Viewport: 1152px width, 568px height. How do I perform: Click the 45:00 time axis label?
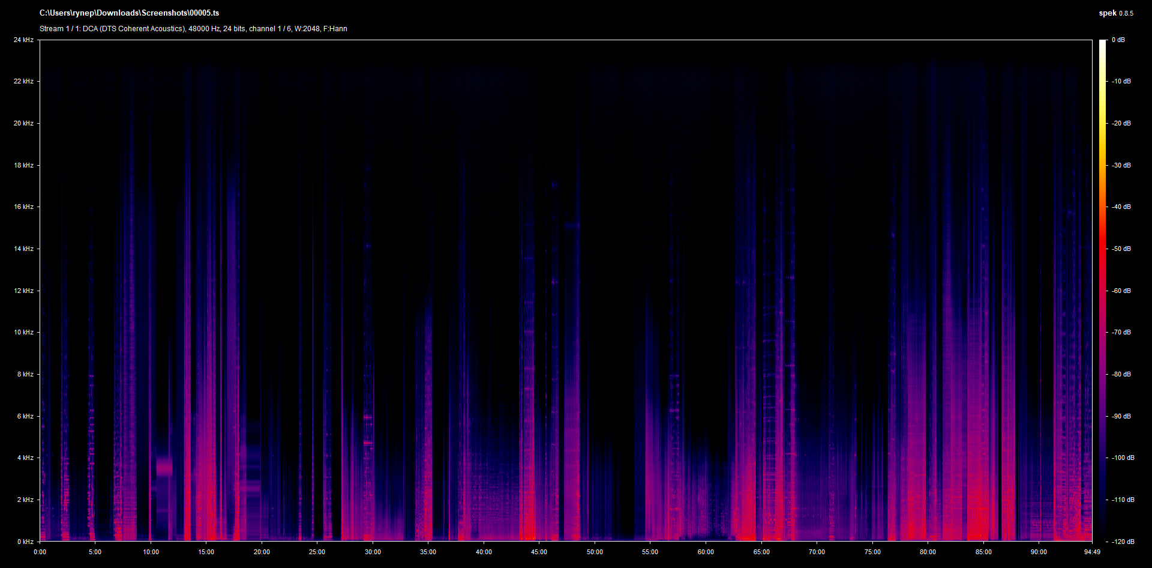(x=539, y=552)
